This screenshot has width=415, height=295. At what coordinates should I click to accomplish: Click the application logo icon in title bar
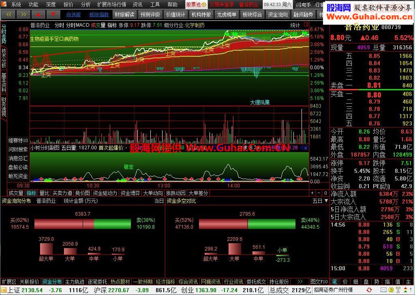pyautogui.click(x=4, y=4)
